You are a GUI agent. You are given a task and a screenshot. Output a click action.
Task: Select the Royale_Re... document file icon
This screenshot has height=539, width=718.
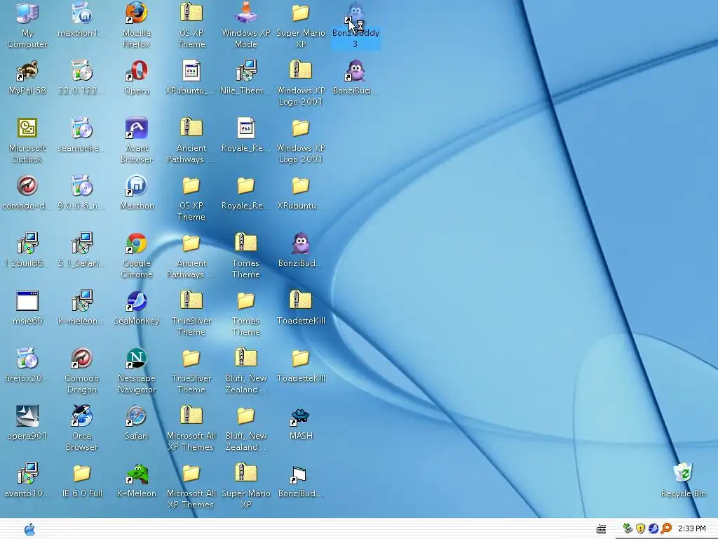(x=246, y=128)
